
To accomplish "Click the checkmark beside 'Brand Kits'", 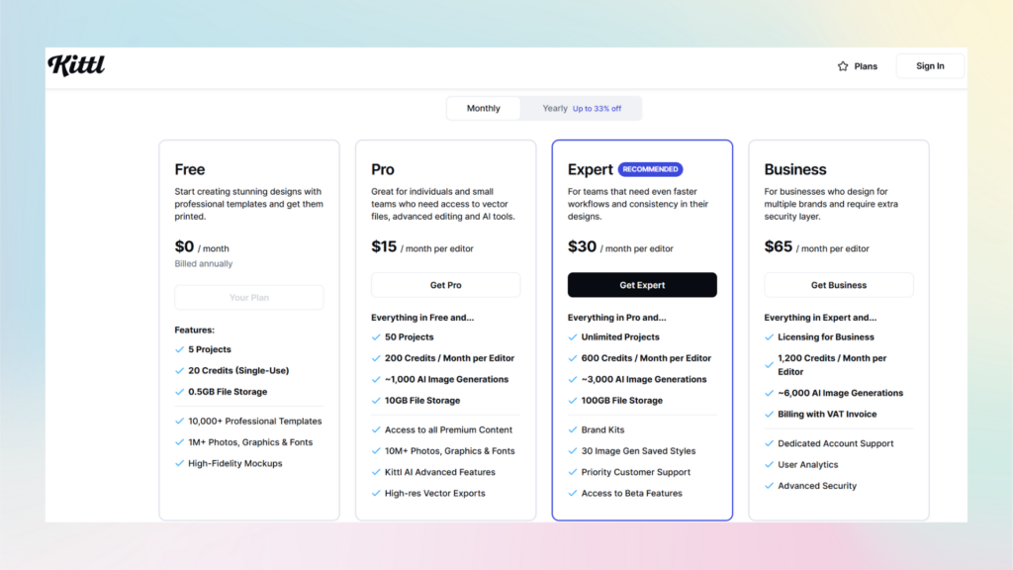I will point(573,429).
